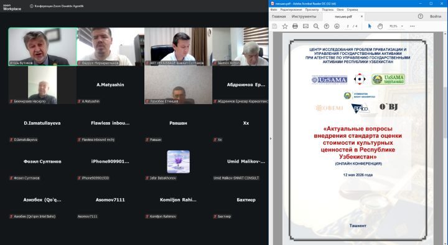Screen dimensions: 448x245
Task: Click the Азизбек (Qo'q... participant tile name
Action: 42,199
